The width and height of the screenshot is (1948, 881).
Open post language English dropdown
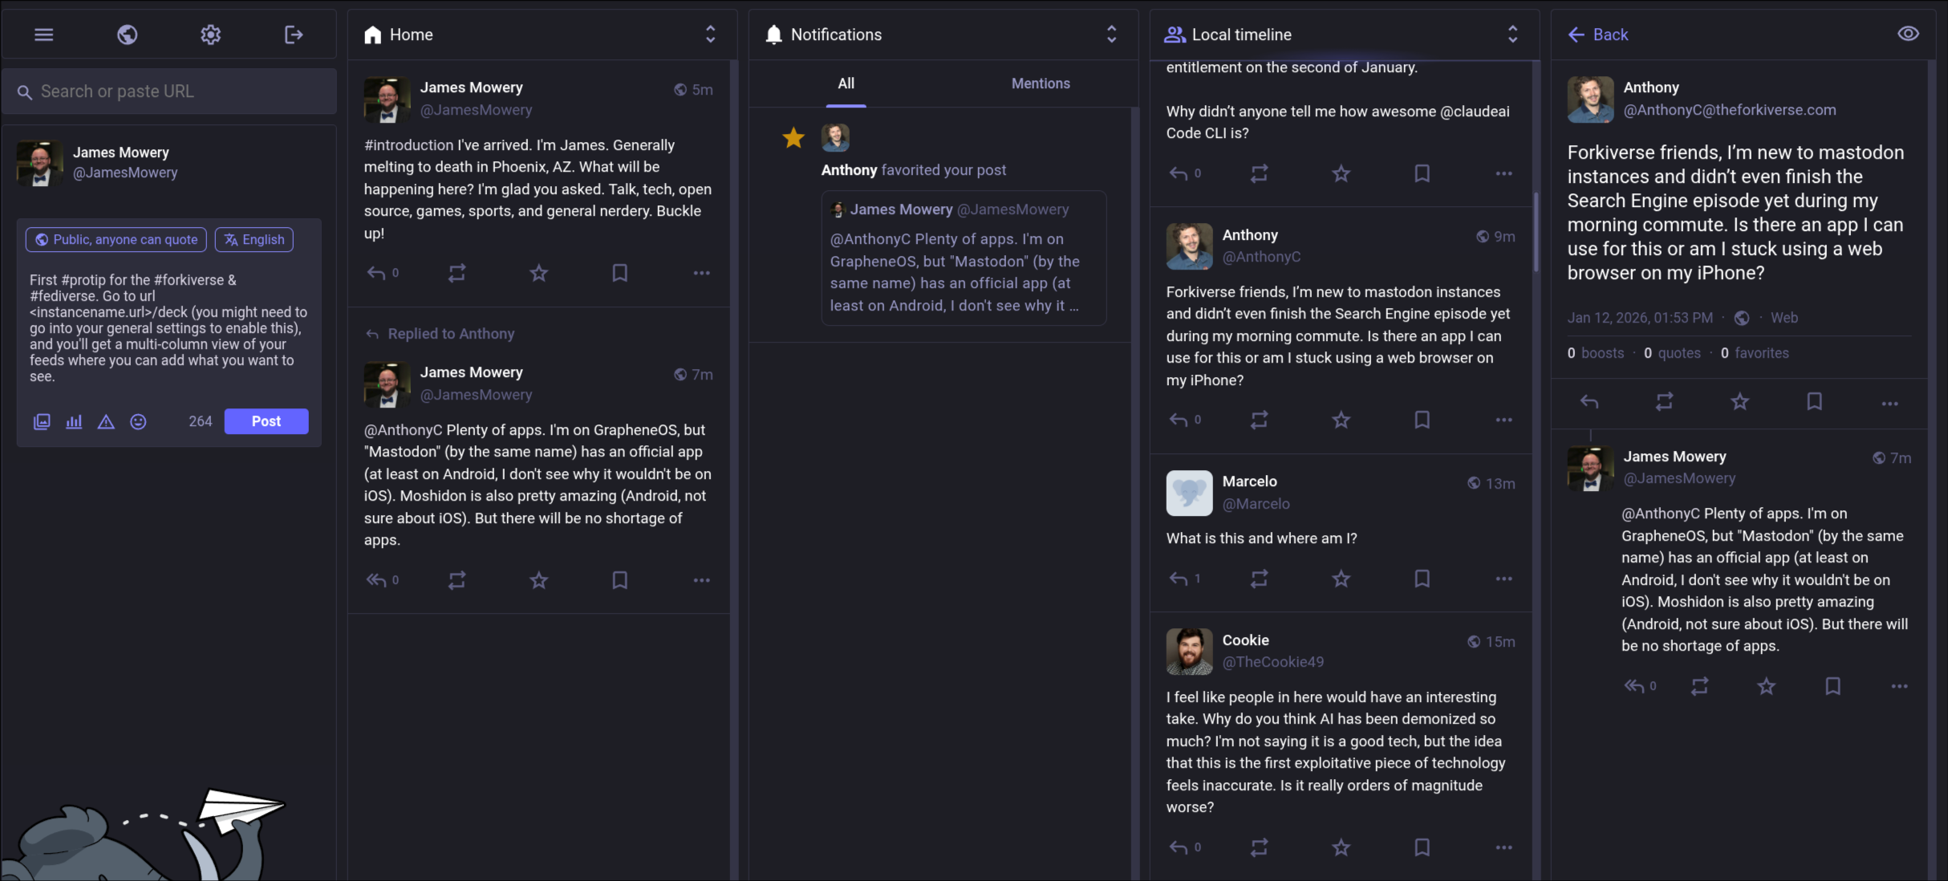click(x=254, y=239)
